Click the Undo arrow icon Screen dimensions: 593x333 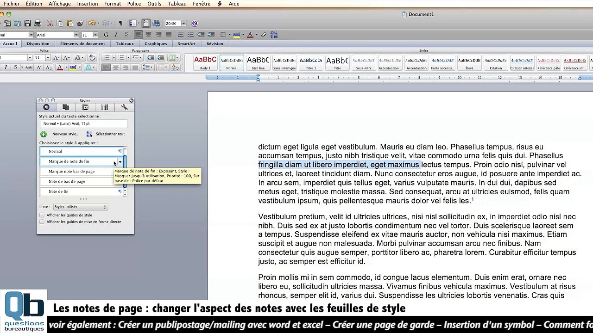(91, 24)
